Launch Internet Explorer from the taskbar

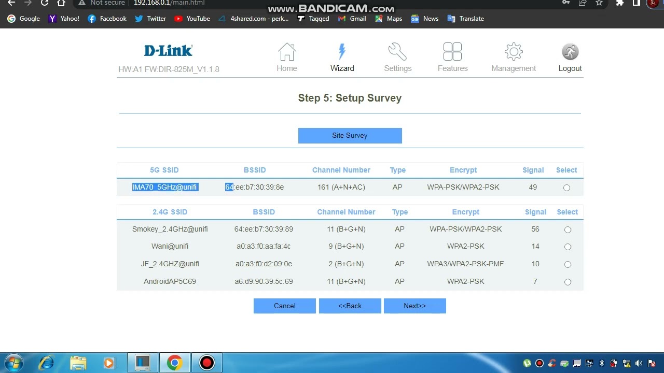click(46, 363)
